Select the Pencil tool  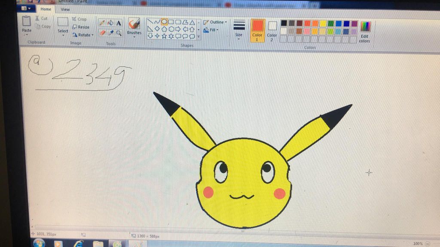[x=102, y=23]
